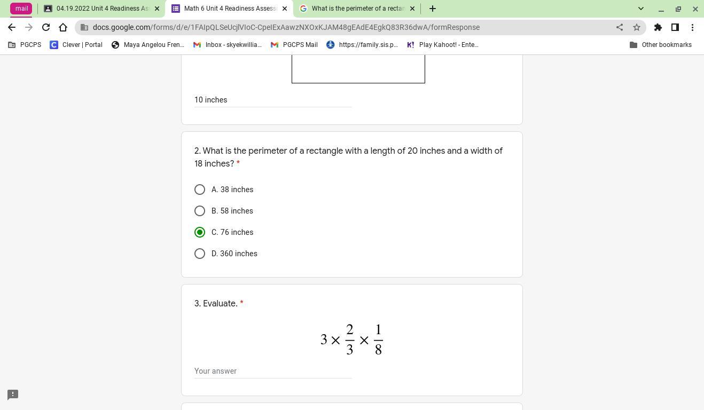
Task: Expand the browser tab list chevron
Action: (x=641, y=9)
